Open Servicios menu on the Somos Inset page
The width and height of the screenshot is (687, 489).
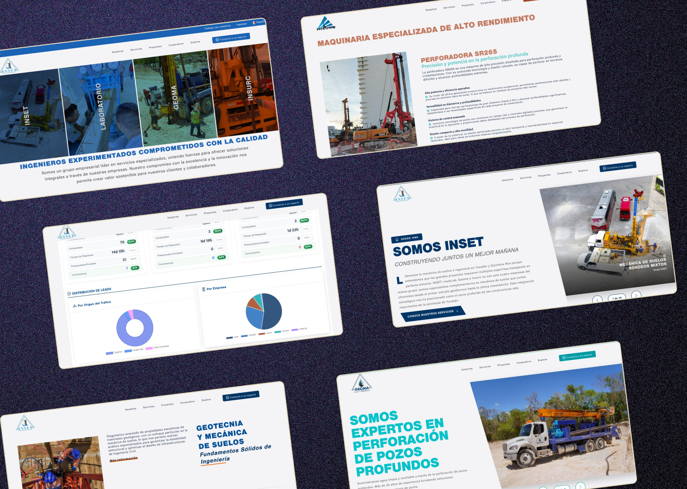point(525,178)
